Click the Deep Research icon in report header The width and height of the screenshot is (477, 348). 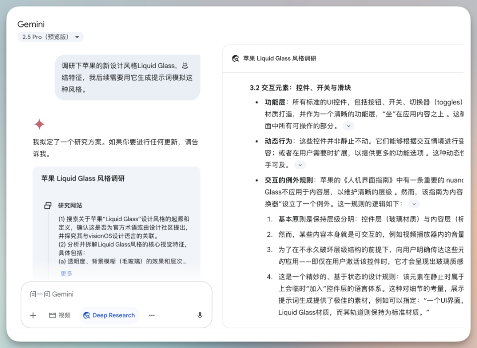[x=236, y=59]
